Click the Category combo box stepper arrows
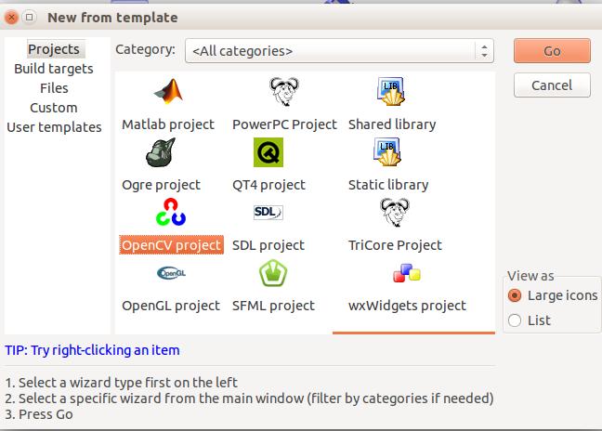The image size is (602, 431). tap(485, 51)
